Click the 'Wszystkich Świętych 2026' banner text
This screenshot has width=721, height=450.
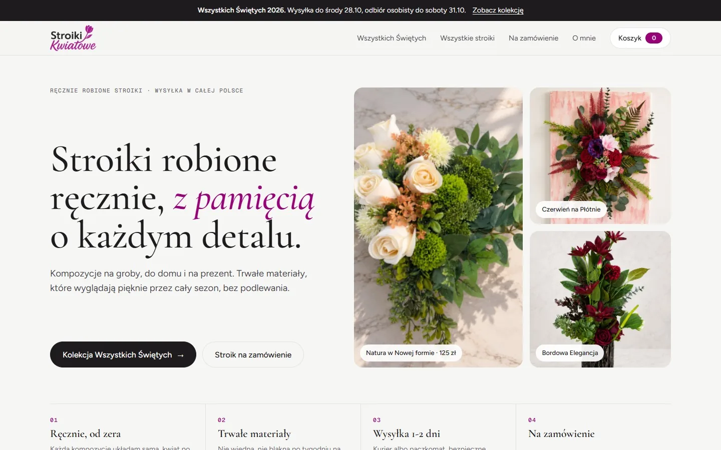click(x=241, y=10)
